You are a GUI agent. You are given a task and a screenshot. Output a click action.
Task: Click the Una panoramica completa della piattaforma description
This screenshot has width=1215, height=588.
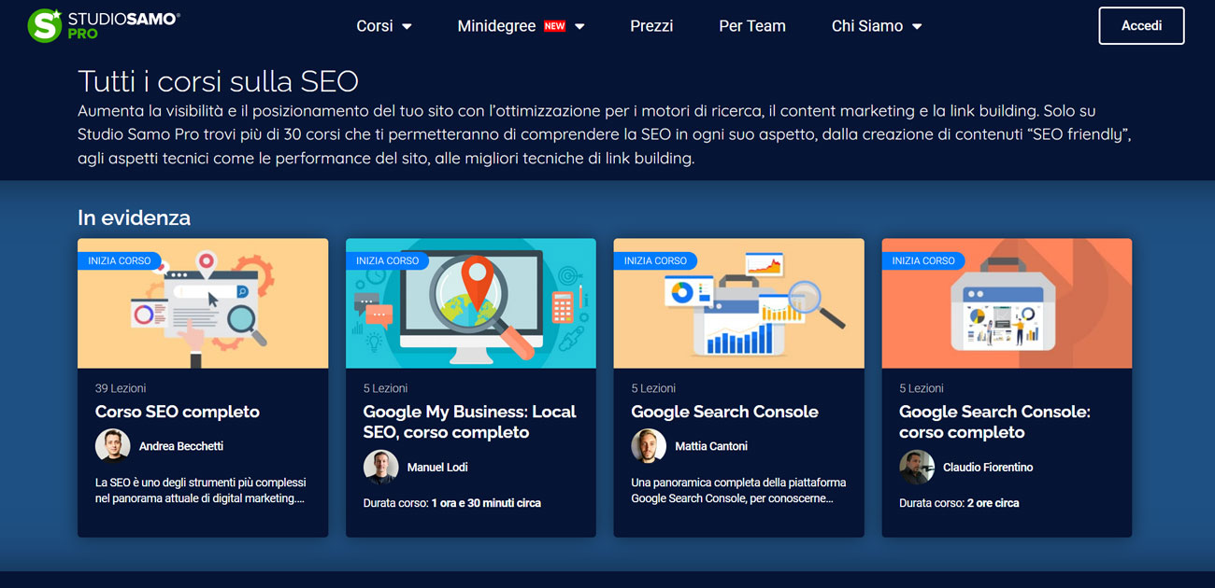(738, 491)
